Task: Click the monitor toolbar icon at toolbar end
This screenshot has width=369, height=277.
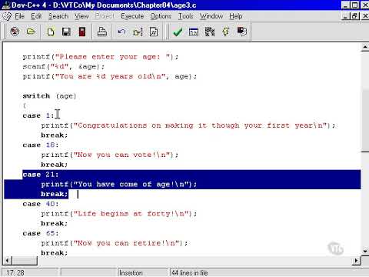Action: pos(242,32)
